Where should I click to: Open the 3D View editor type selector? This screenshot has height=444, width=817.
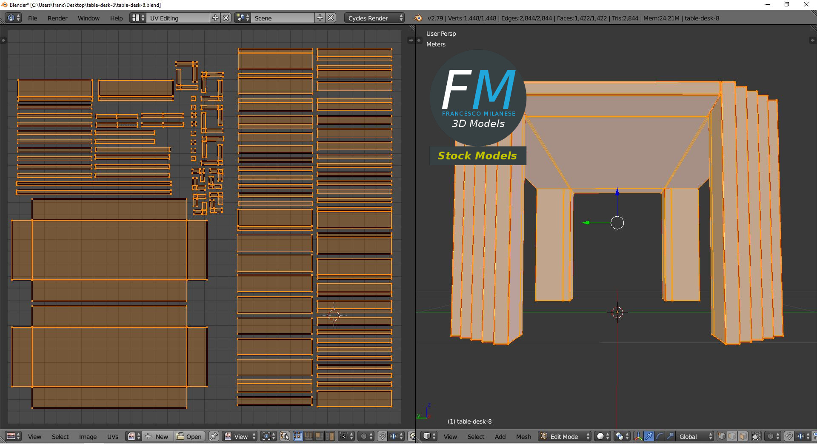[x=429, y=436]
